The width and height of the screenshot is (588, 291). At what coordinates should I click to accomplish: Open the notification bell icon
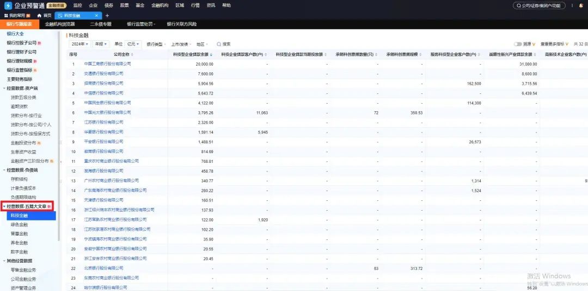pos(581,5)
